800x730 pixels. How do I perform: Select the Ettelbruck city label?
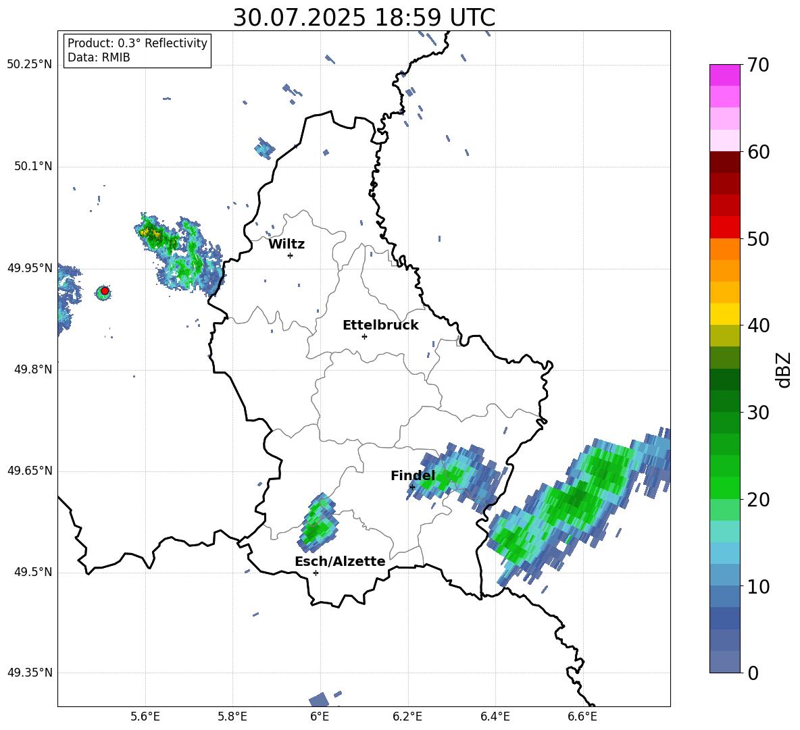(380, 325)
